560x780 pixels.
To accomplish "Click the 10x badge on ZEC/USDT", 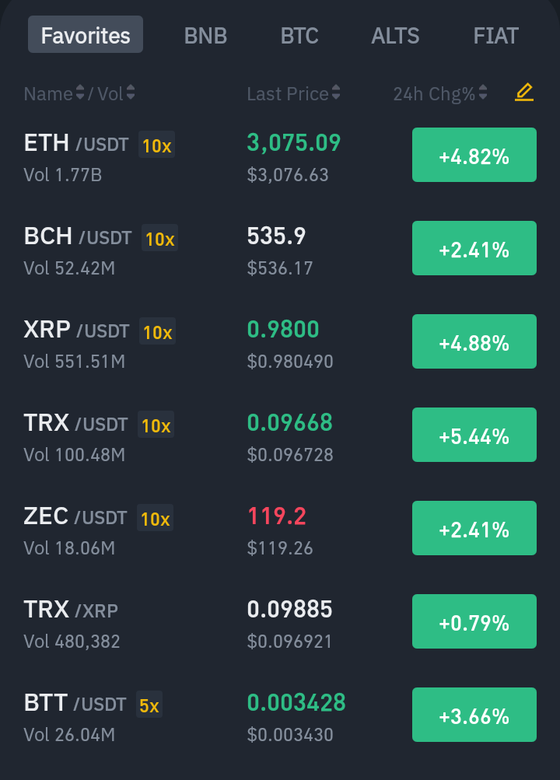I will pos(156,518).
